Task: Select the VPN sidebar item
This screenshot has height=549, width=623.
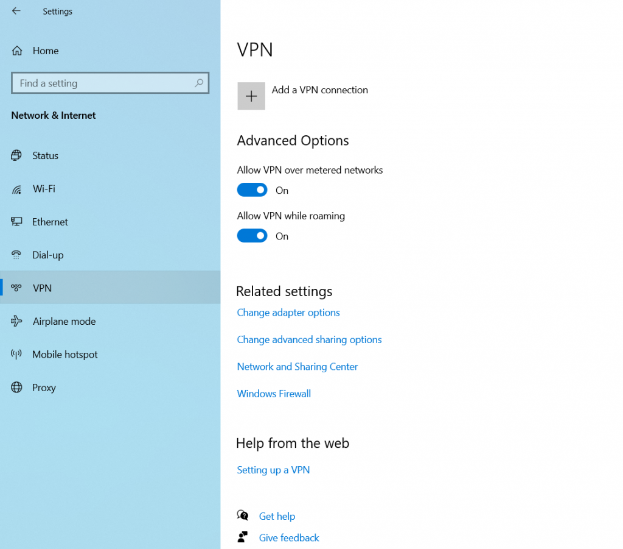Action: (42, 288)
